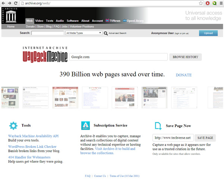This screenshot has height=181, width=224.
Task: Click the Blog link
Action: [x=49, y=26]
